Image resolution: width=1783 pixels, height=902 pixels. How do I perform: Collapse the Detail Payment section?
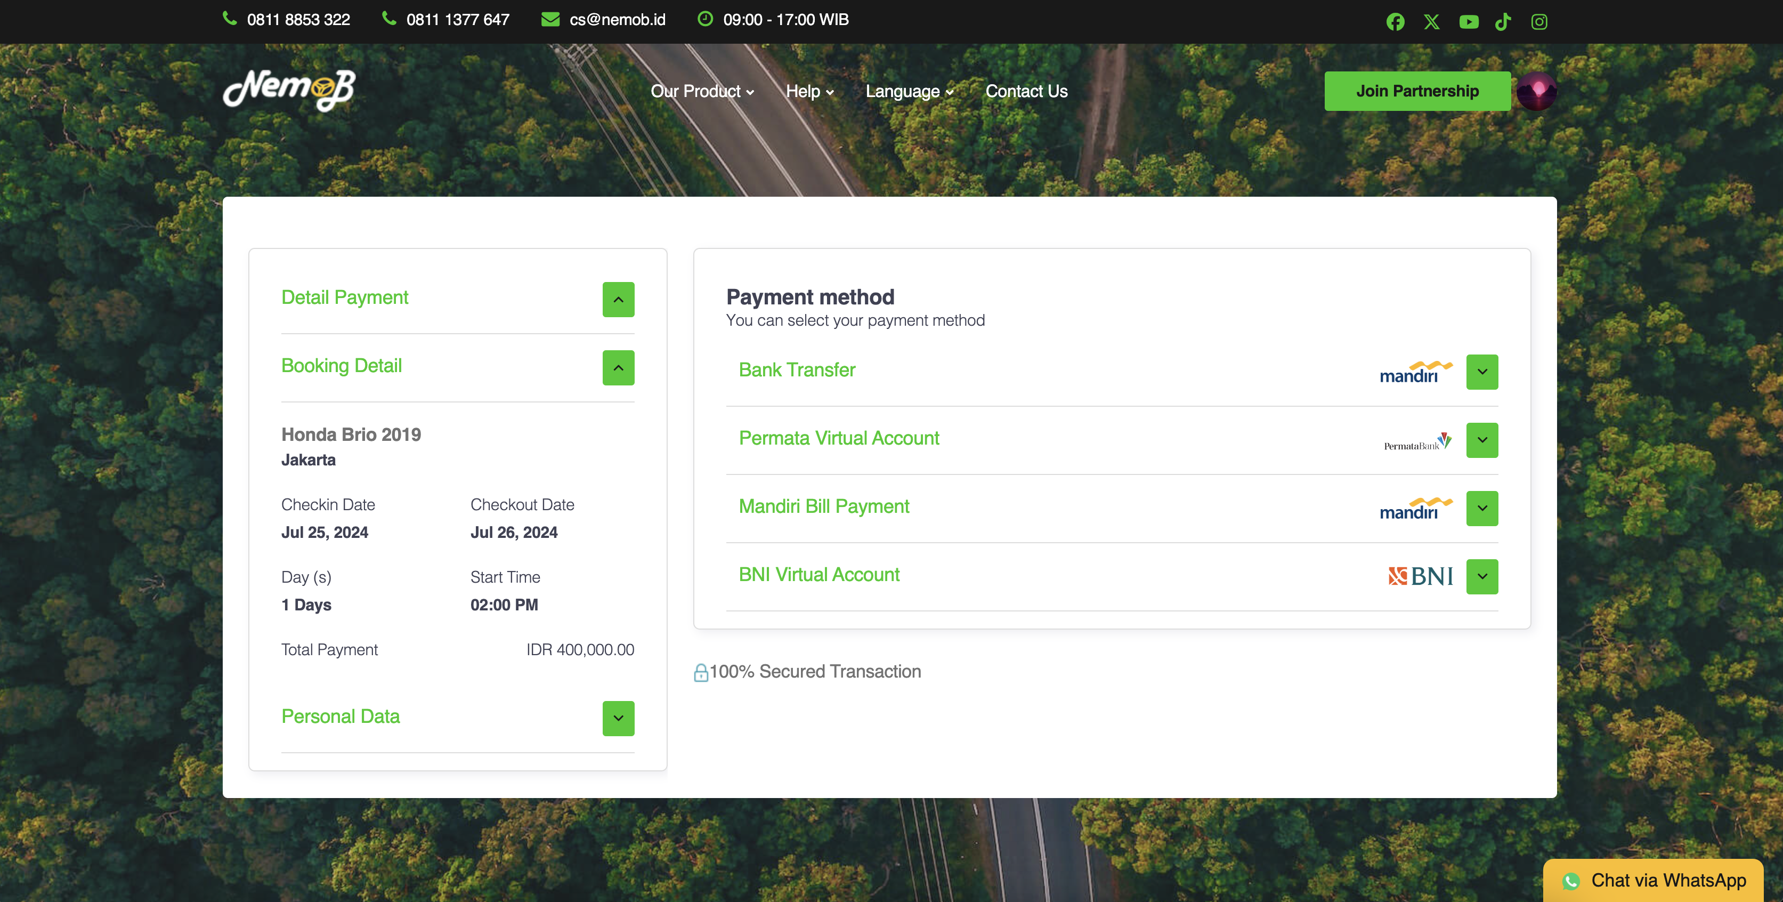point(618,299)
